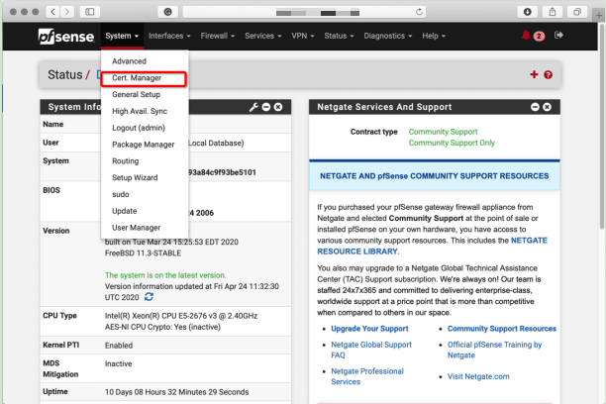Follow the Upgrade Your Support link
Viewport: 606px width, 404px height.
(369, 328)
